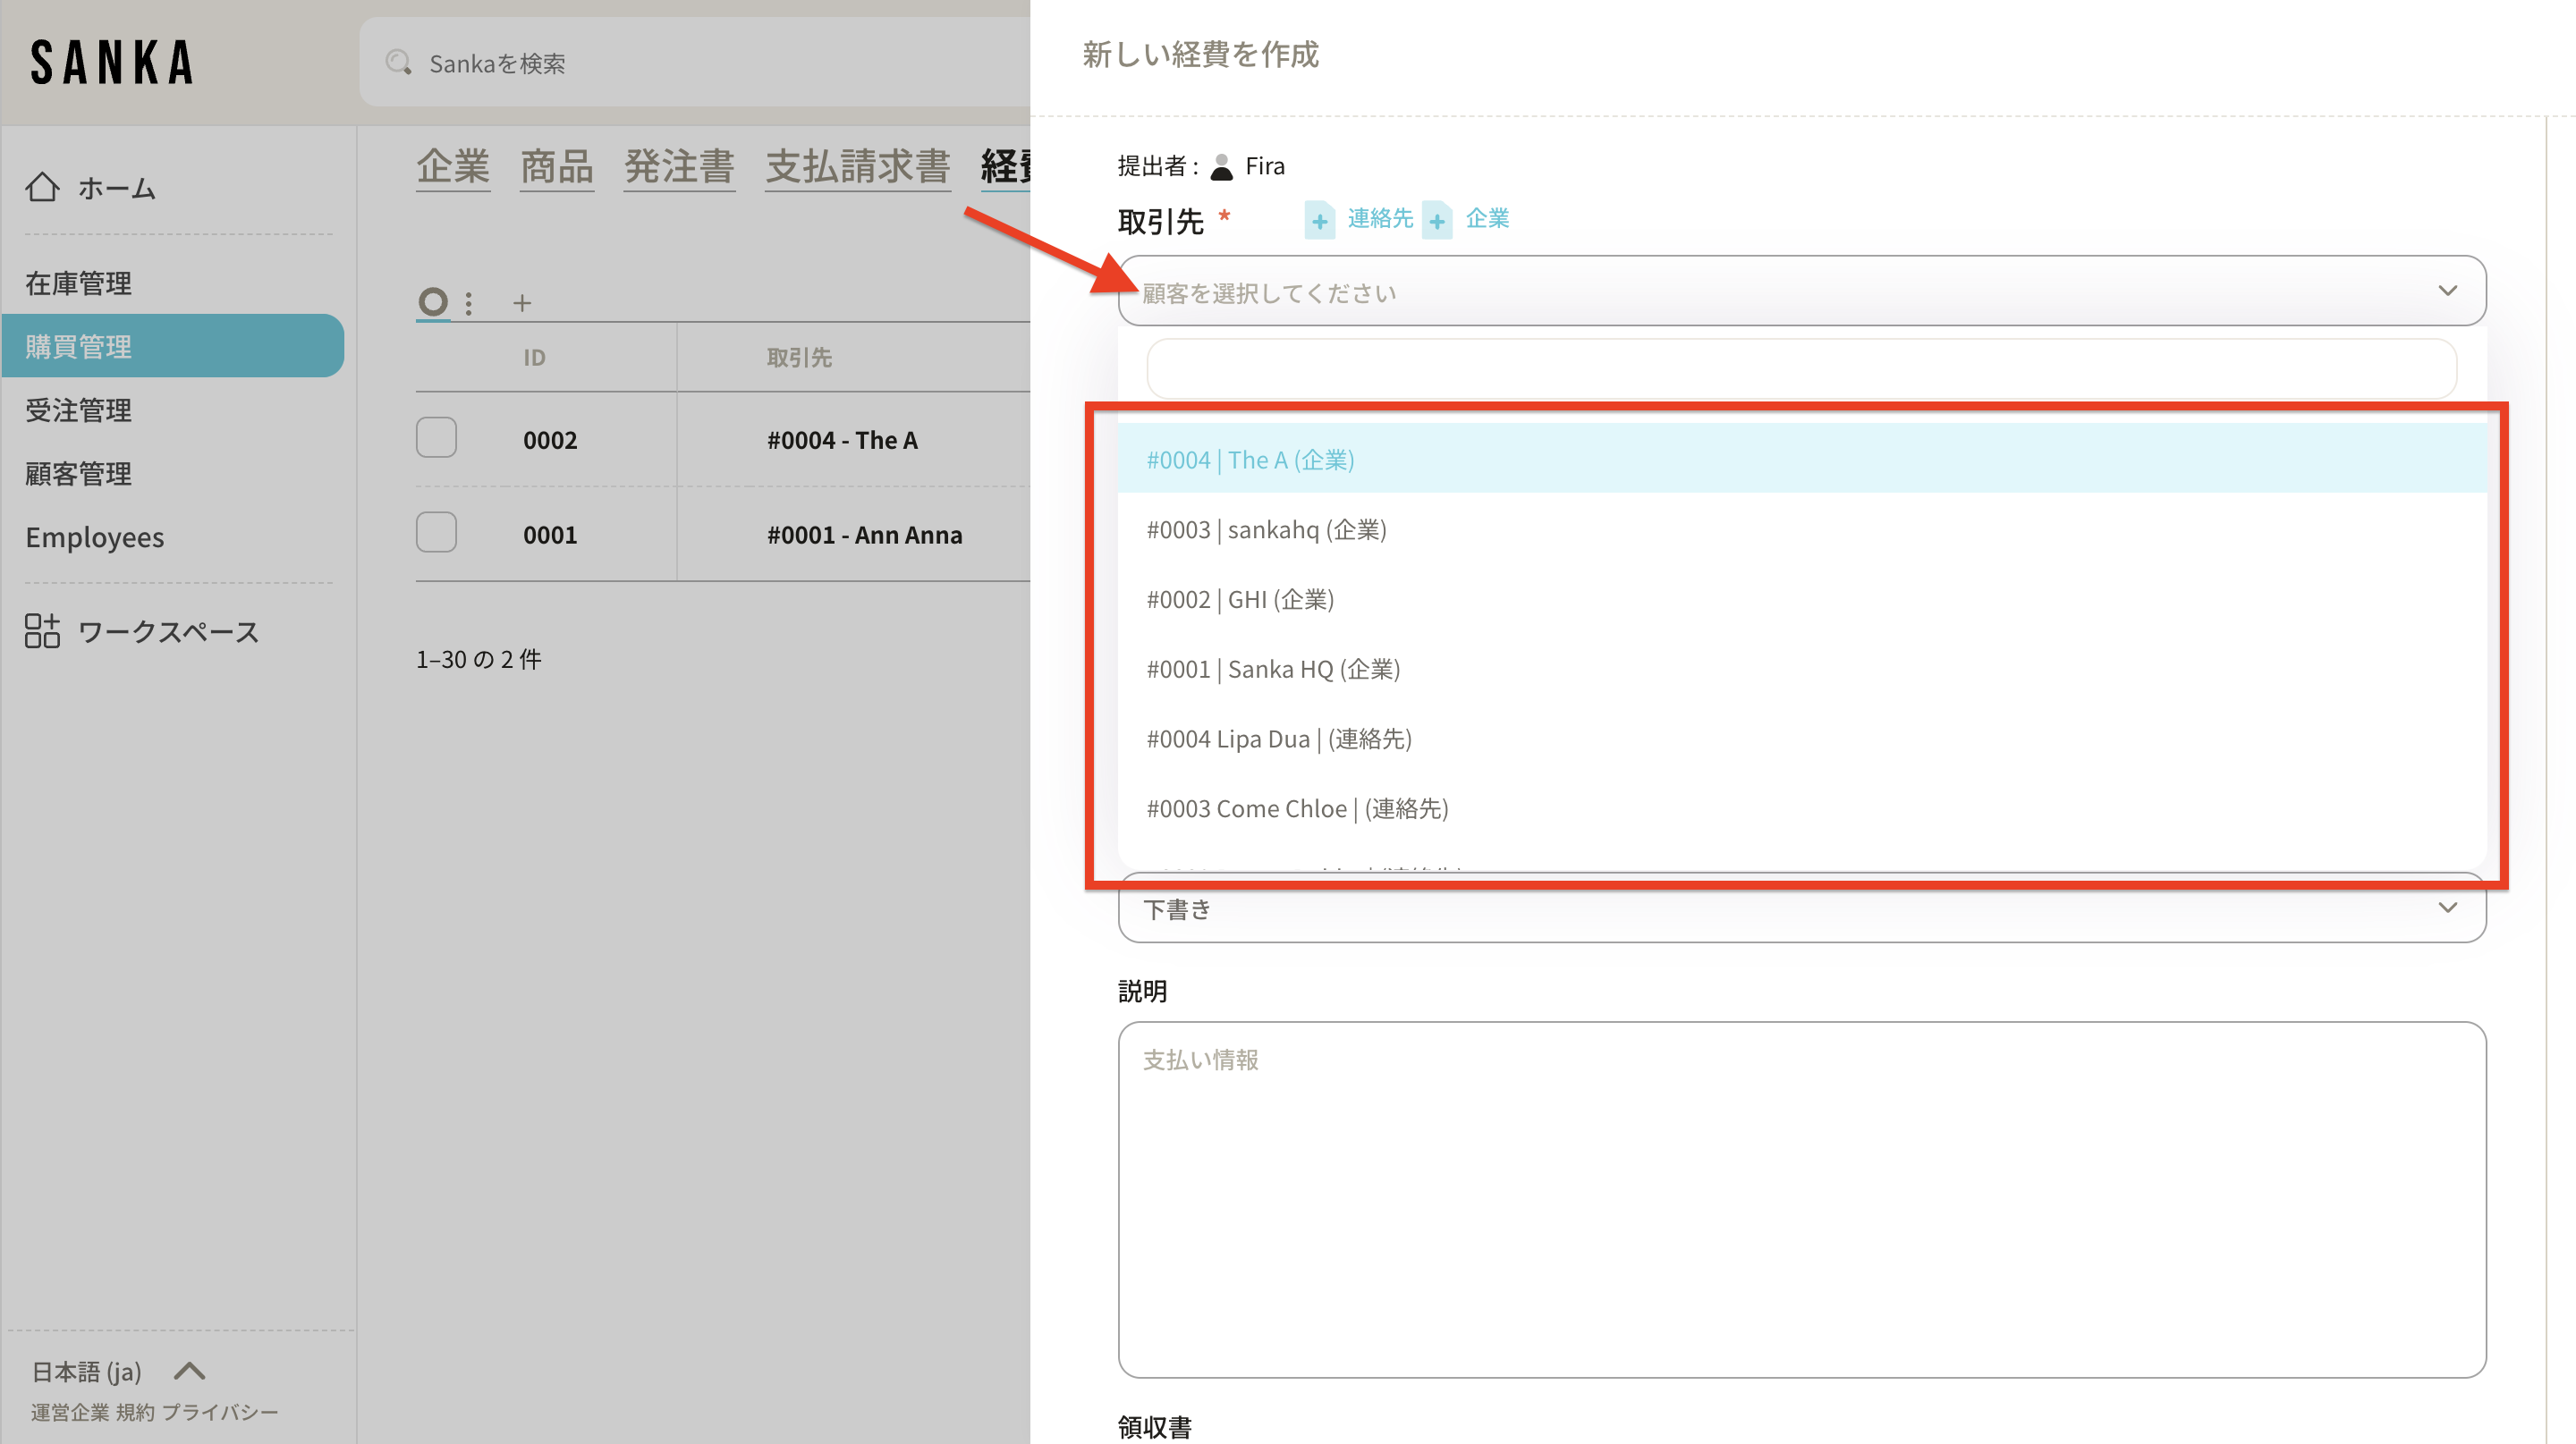This screenshot has height=1444, width=2576.
Task: Switch to the 発注書 tab
Action: click(679, 167)
